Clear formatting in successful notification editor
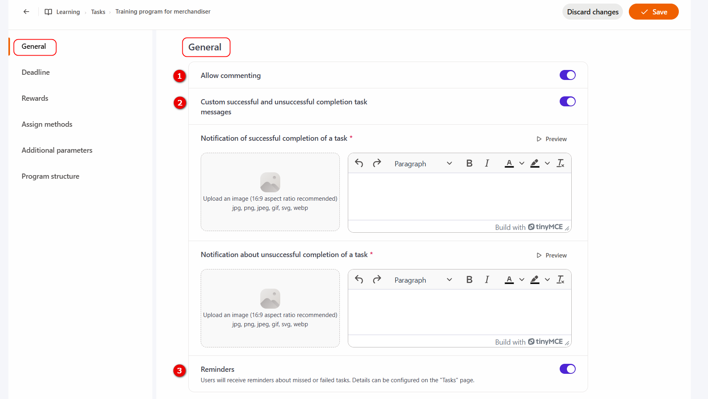Image resolution: width=708 pixels, height=399 pixels. click(560, 163)
